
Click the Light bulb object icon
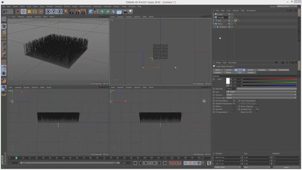[130, 11]
